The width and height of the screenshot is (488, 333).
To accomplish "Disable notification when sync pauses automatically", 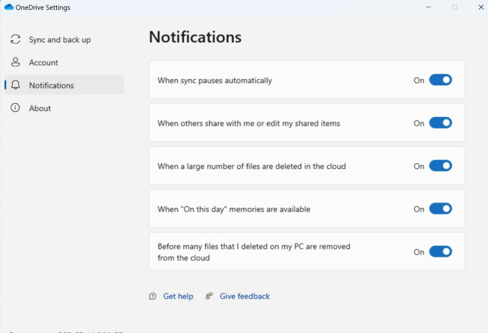I will [x=440, y=80].
